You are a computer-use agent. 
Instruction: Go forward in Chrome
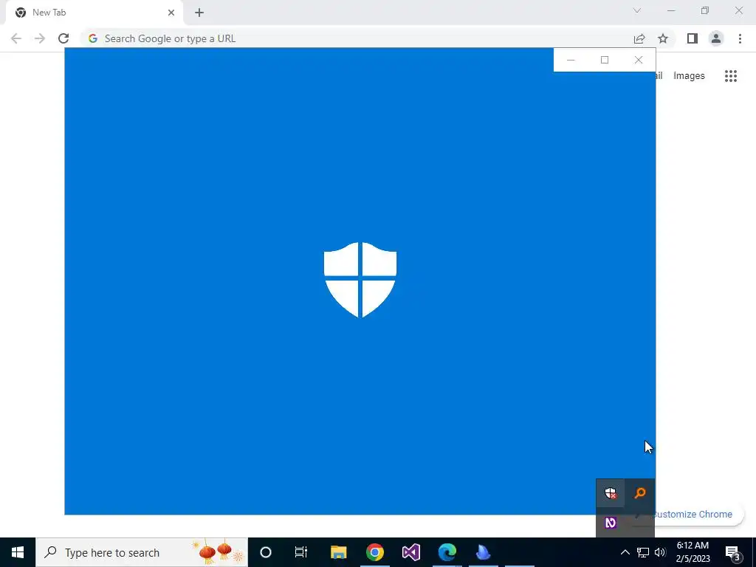click(40, 38)
